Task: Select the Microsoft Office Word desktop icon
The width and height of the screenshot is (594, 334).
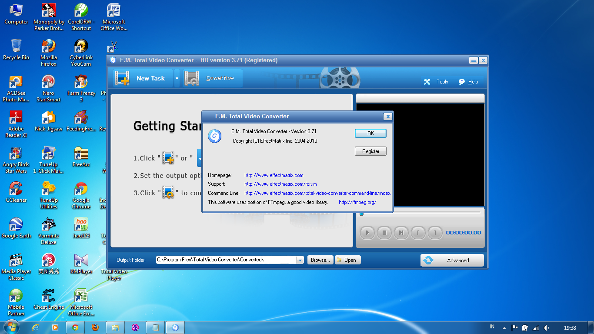Action: tap(114, 17)
